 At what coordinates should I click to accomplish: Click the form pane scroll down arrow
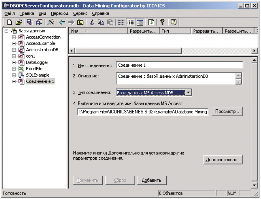tap(254, 185)
